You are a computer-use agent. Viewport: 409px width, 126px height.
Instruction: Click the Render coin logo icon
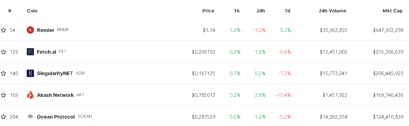pos(30,30)
